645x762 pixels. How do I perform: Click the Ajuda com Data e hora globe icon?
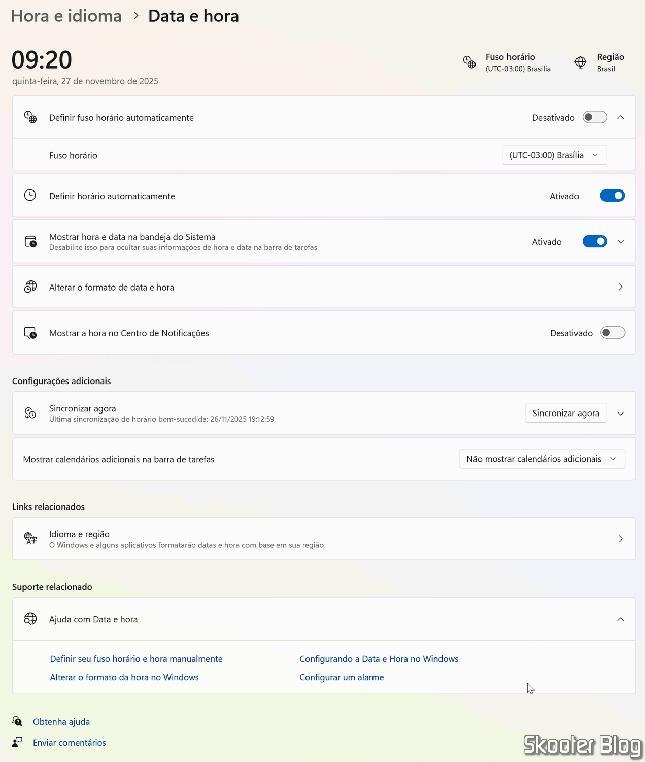tap(30, 619)
